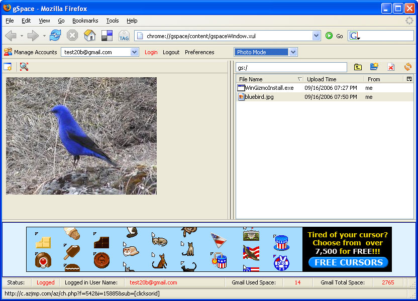The height and width of the screenshot is (301, 418).
Task: Select the bluebird.jpg file name
Action: tap(259, 97)
